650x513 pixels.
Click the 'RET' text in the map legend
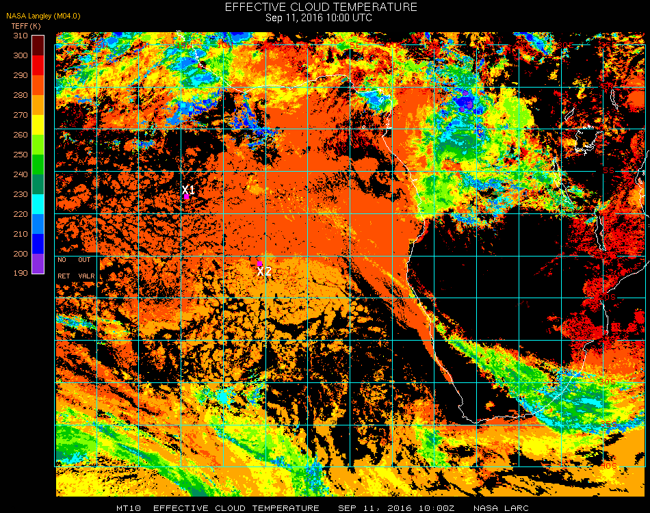64,276
